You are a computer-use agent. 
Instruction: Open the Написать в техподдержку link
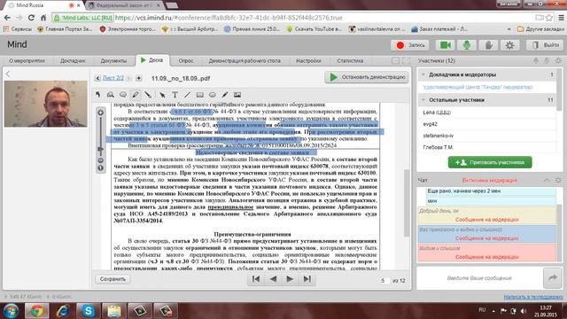tap(533, 297)
